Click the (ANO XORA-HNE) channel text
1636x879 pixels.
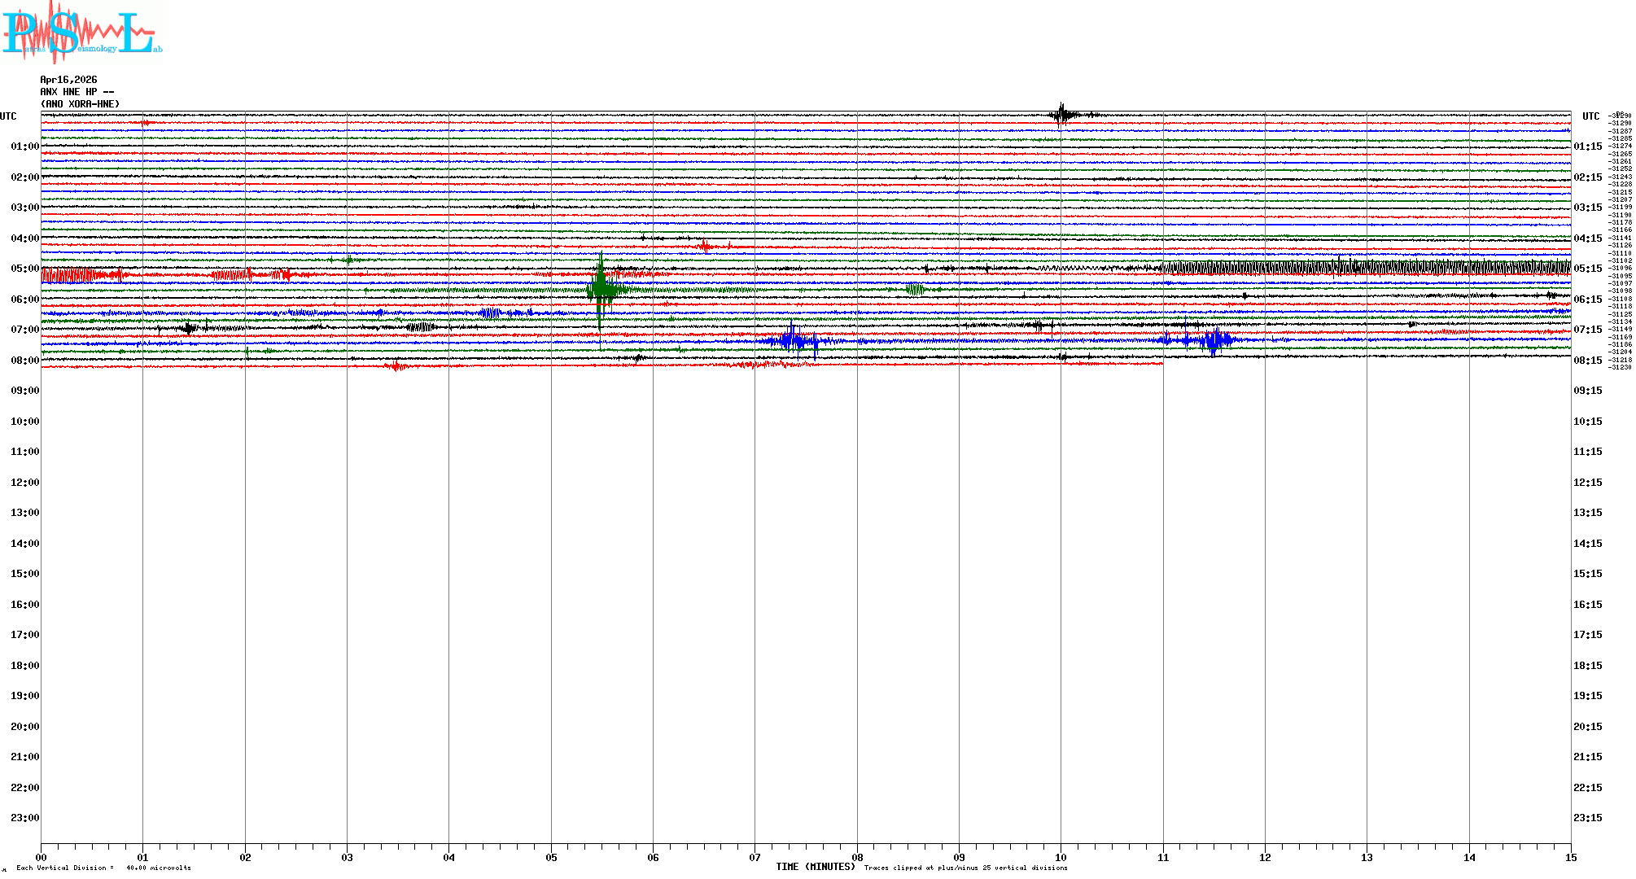point(80,104)
